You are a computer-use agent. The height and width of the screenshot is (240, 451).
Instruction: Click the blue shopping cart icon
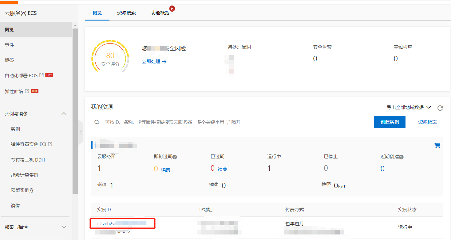tap(437, 145)
